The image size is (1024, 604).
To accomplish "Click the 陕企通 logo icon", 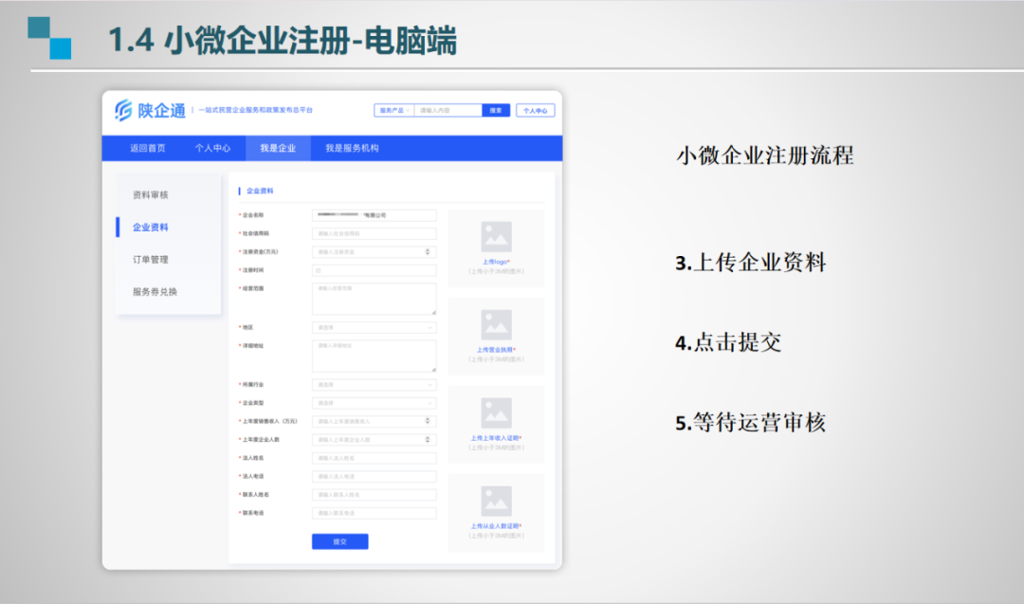I will point(123,111).
